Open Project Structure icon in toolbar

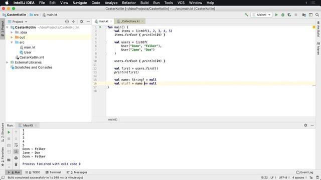click(x=304, y=14)
